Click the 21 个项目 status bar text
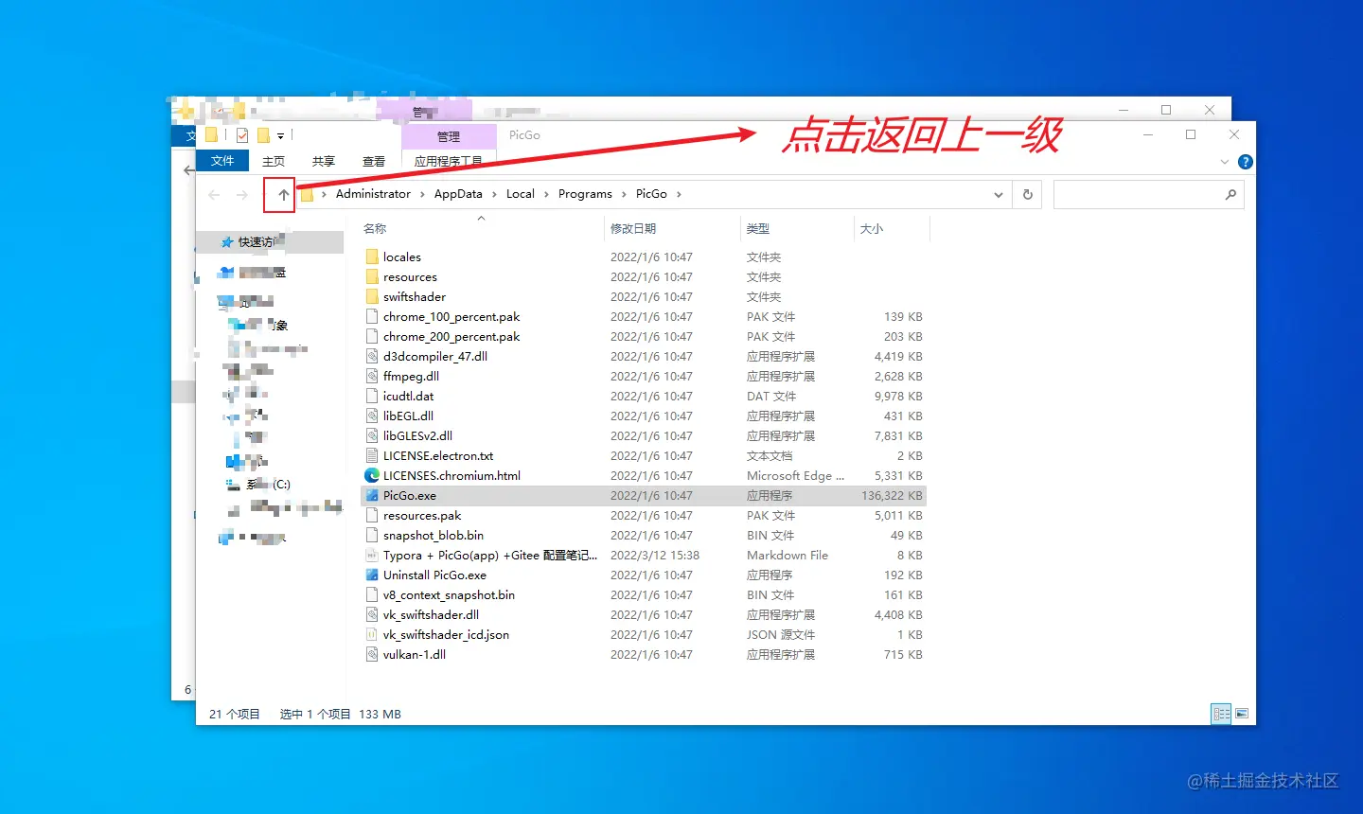 click(234, 715)
